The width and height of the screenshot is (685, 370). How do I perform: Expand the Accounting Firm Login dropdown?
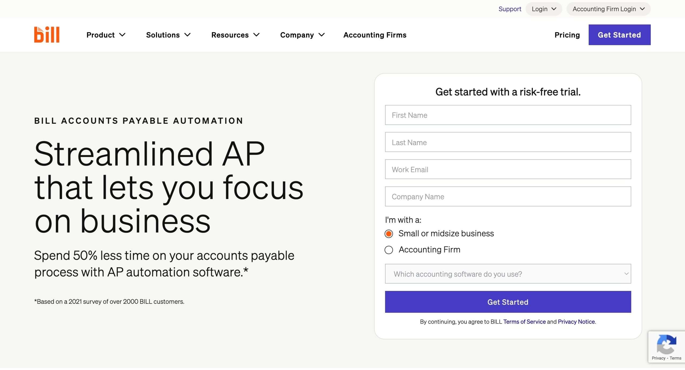point(608,9)
